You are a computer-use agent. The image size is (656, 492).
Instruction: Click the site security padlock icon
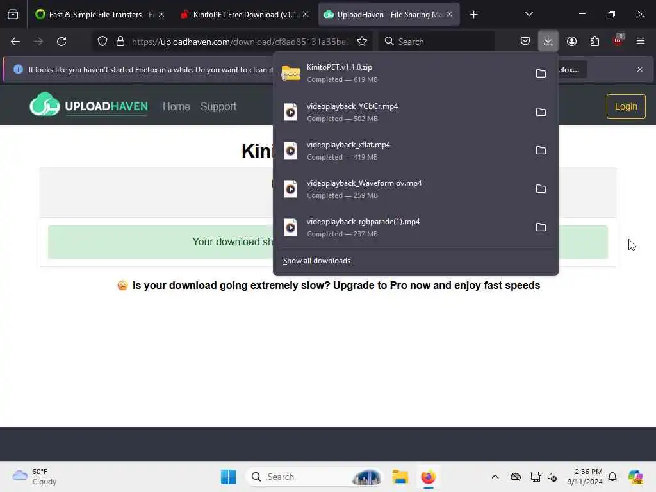(120, 42)
